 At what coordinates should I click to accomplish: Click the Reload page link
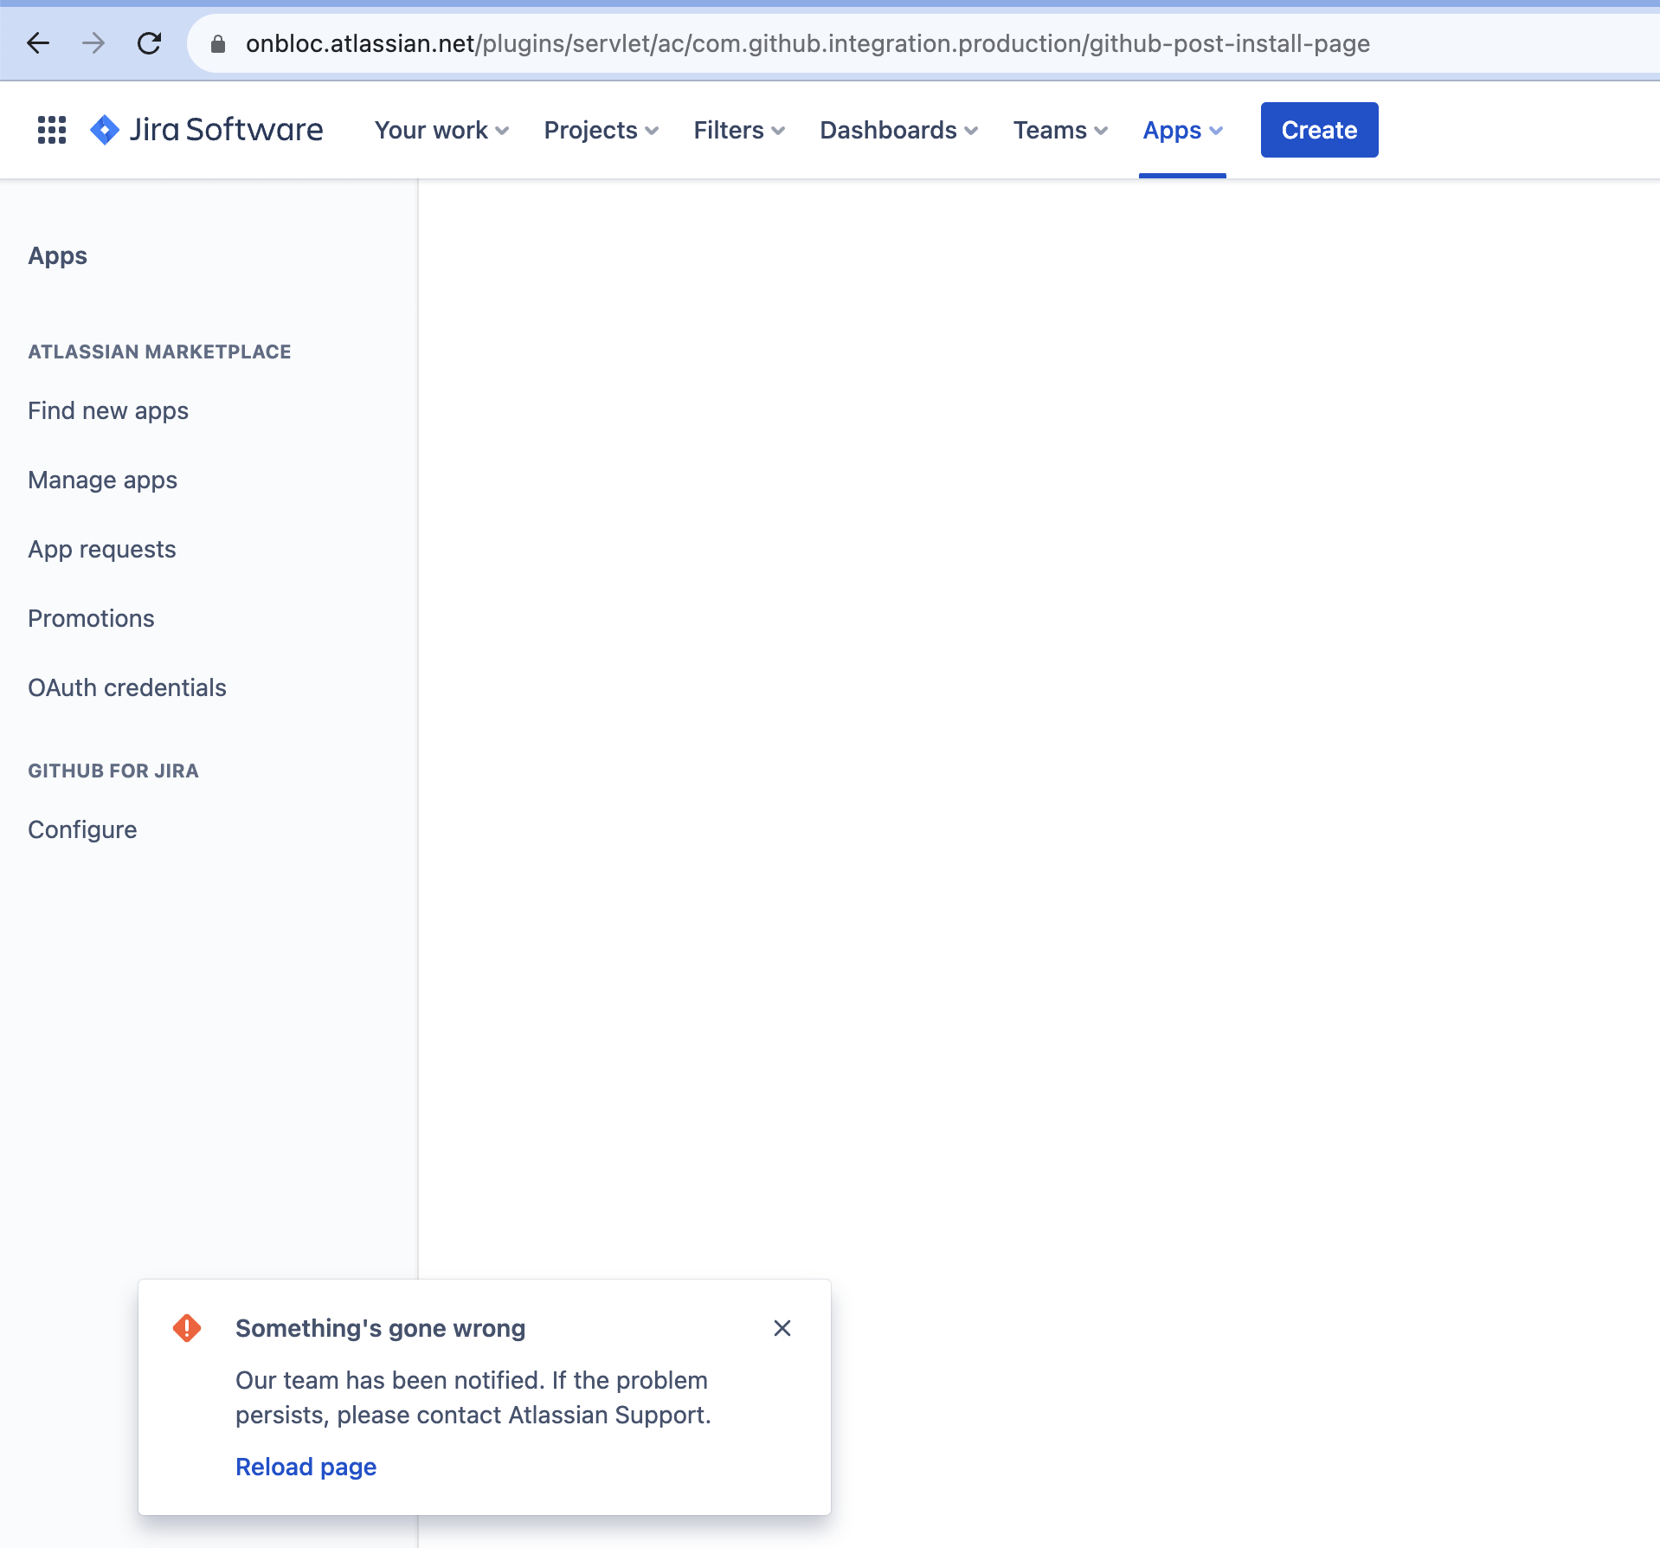tap(306, 1467)
